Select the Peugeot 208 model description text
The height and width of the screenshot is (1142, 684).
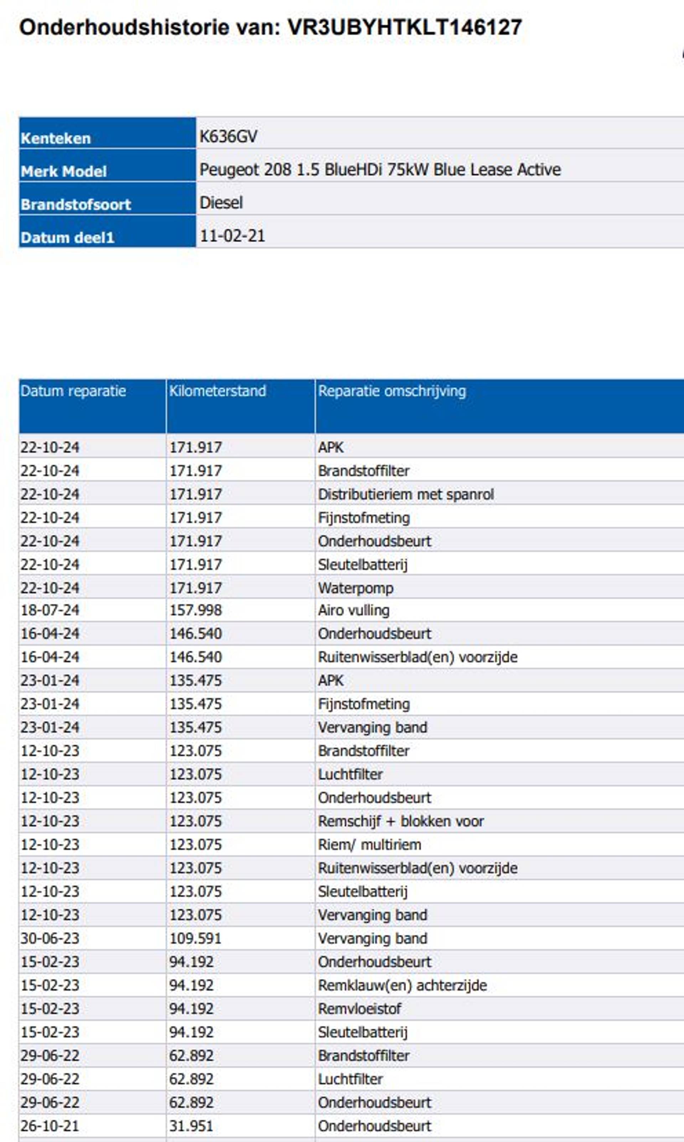380,170
